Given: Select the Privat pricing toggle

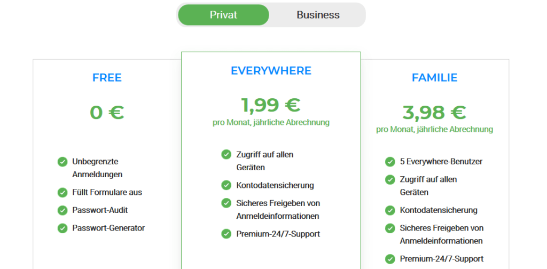Looking at the screenshot, I should click(x=224, y=15).
